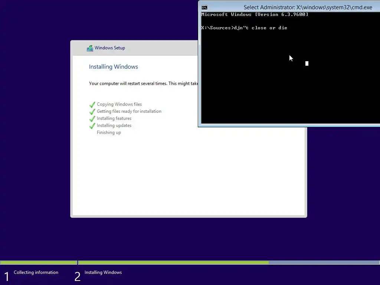Click the checkmark next to Copying Windows files
The height and width of the screenshot is (285, 380).
tap(92, 105)
